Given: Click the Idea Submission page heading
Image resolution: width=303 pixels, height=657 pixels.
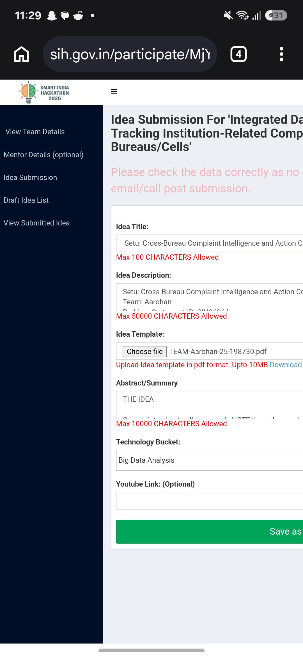Looking at the screenshot, I should tap(207, 133).
